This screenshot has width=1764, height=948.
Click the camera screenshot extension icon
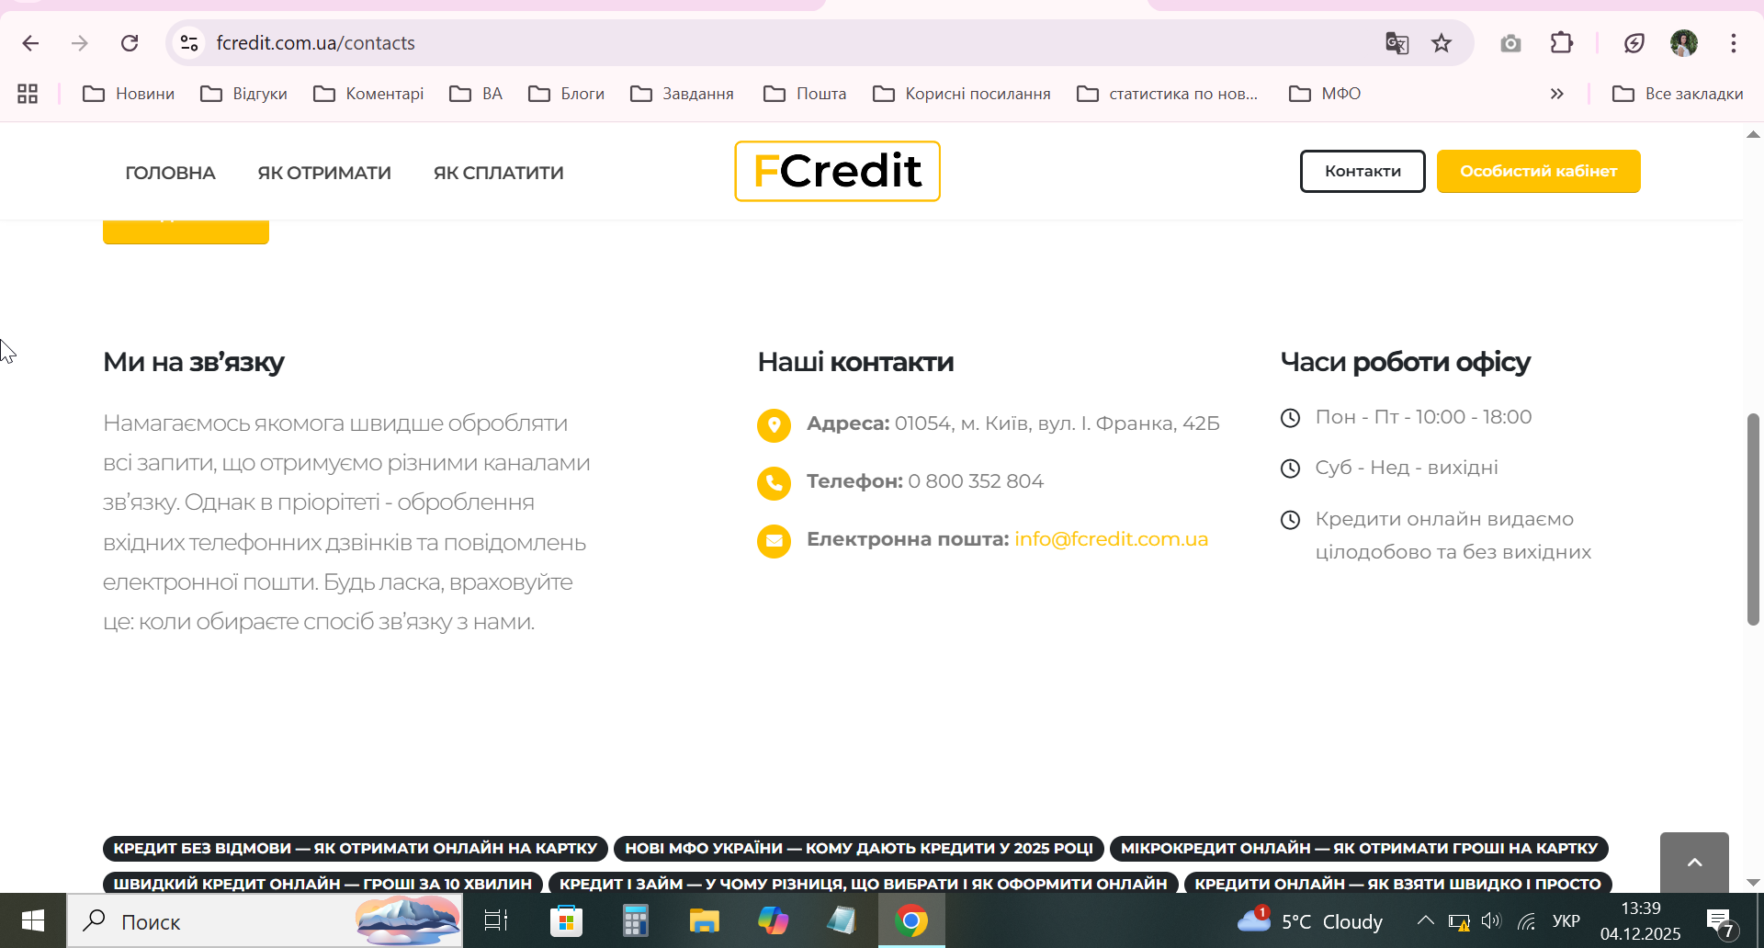(x=1510, y=43)
